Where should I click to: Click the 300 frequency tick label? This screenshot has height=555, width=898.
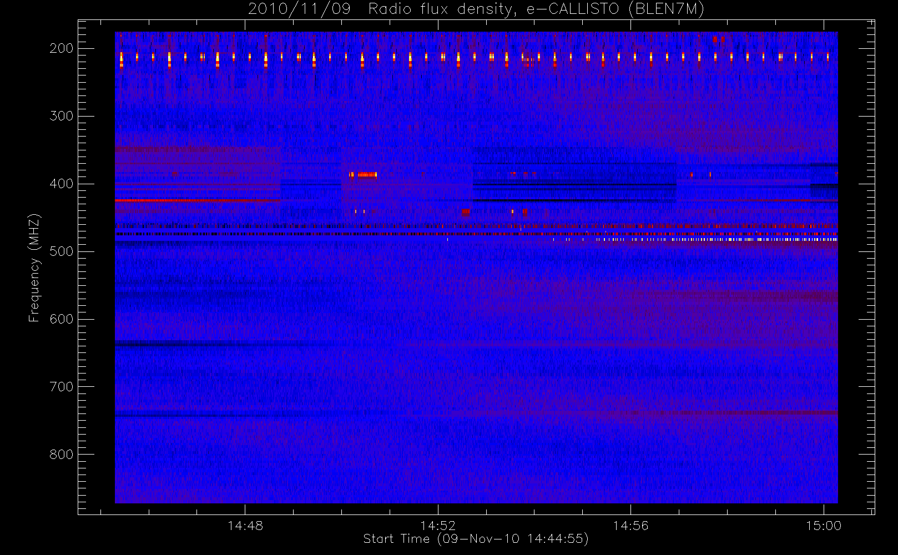pos(61,116)
